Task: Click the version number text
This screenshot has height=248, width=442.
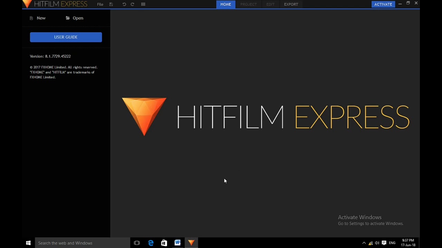Action: [x=50, y=56]
